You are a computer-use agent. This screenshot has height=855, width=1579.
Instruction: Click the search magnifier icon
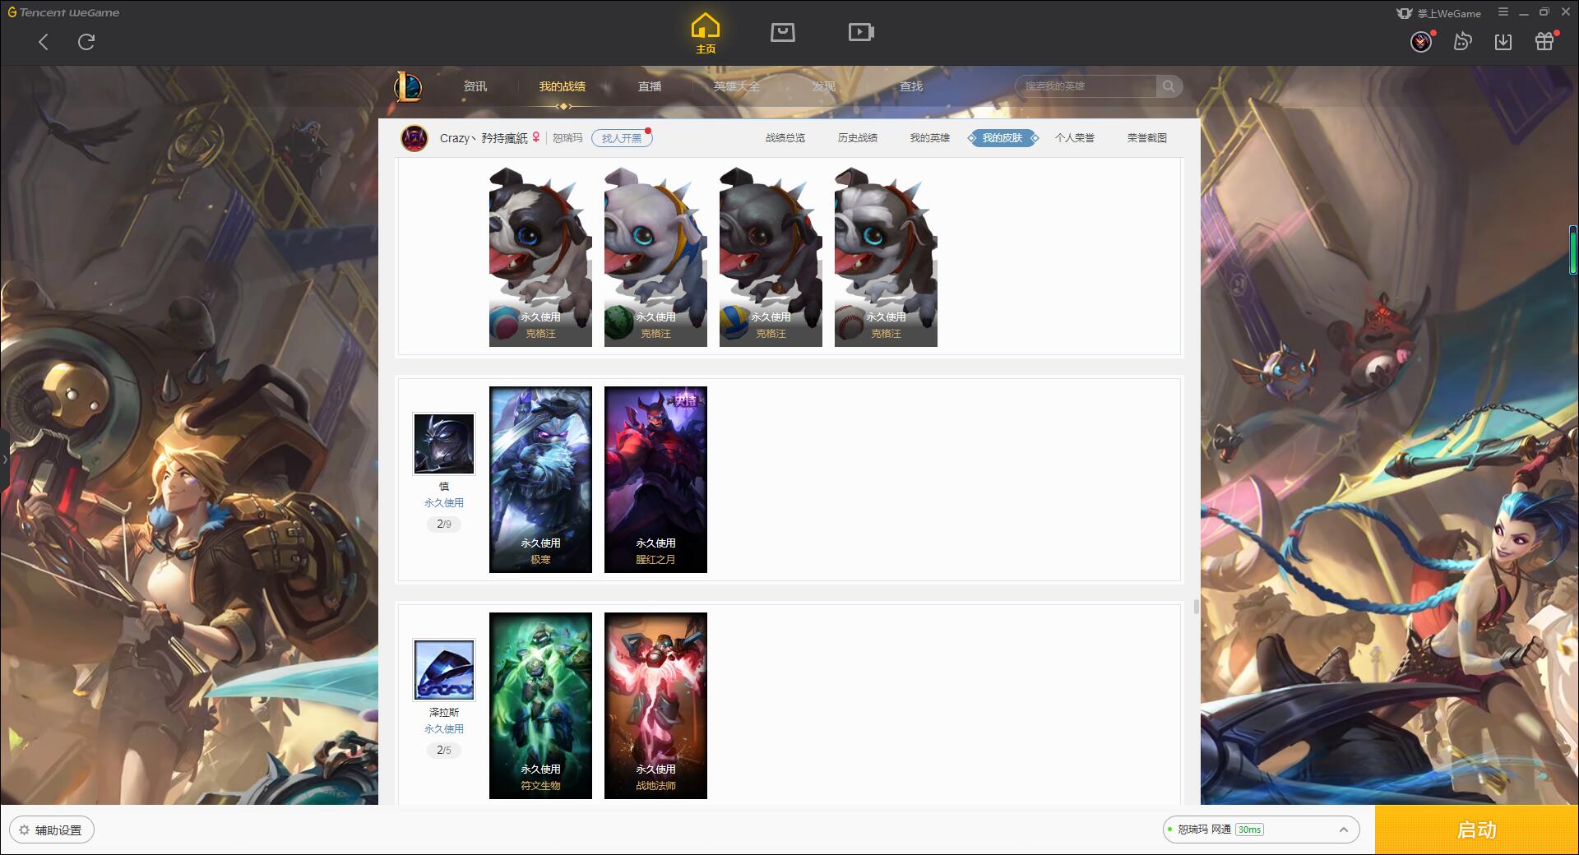tap(1169, 86)
